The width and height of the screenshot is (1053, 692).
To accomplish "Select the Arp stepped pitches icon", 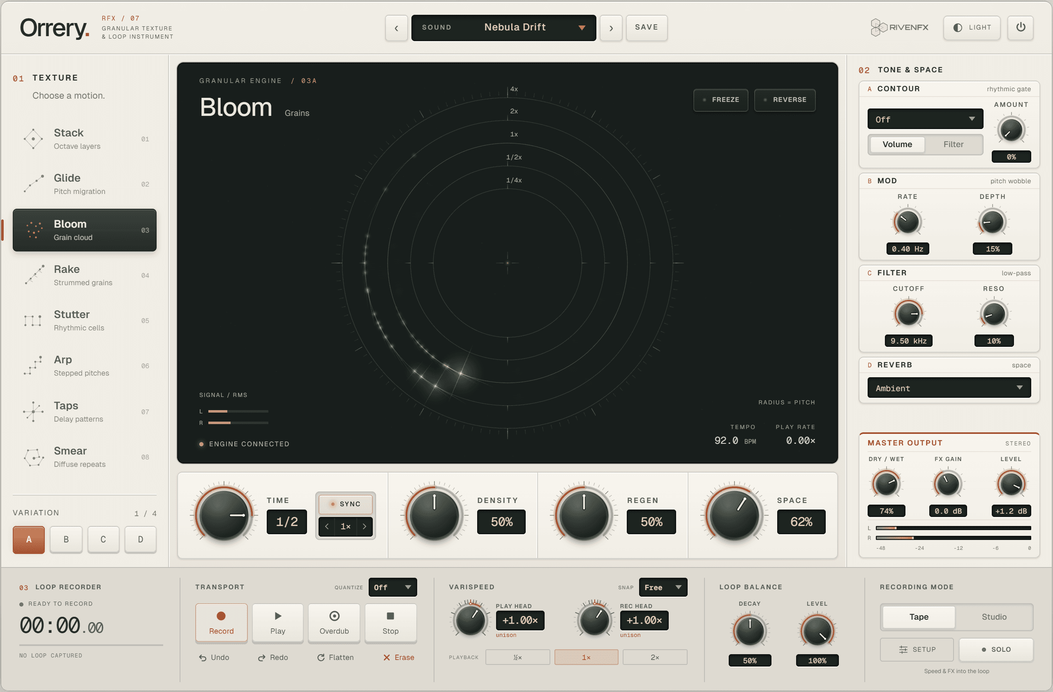I will 33,365.
